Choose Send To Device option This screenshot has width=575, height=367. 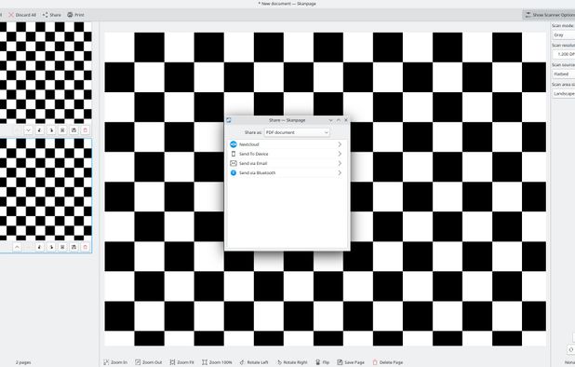[x=287, y=154]
